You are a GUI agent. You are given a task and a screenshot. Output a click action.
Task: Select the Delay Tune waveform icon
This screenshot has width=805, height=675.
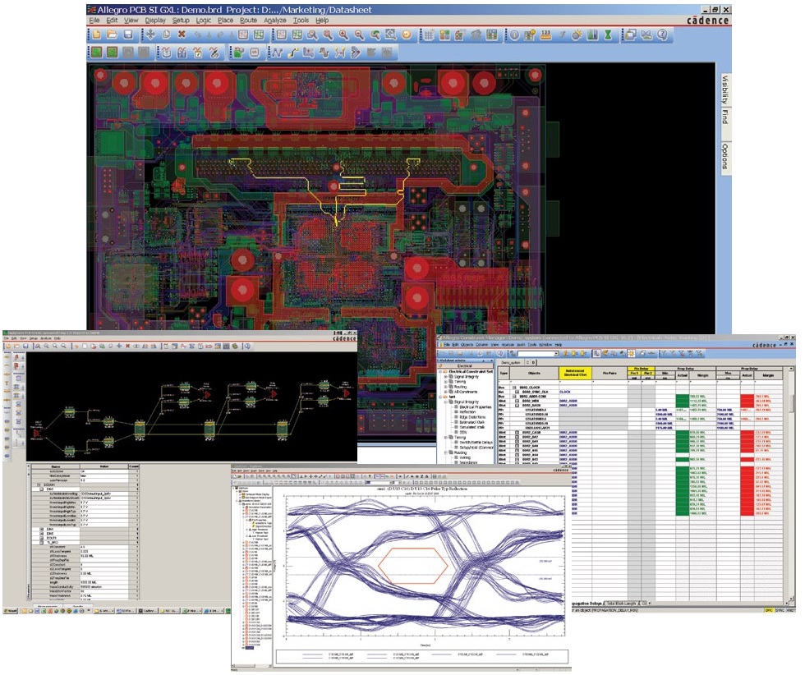(324, 52)
